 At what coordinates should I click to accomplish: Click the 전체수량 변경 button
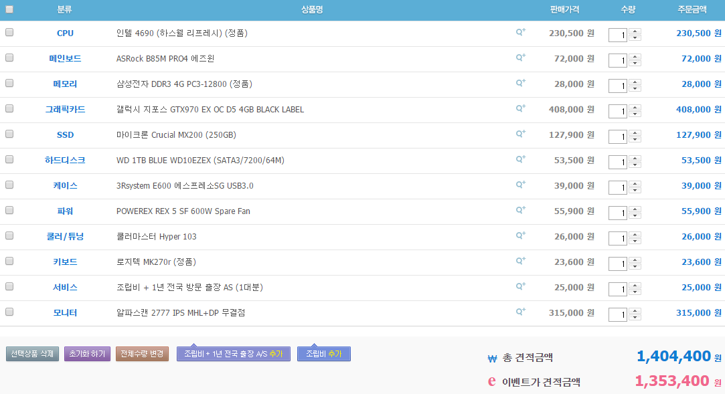point(142,354)
